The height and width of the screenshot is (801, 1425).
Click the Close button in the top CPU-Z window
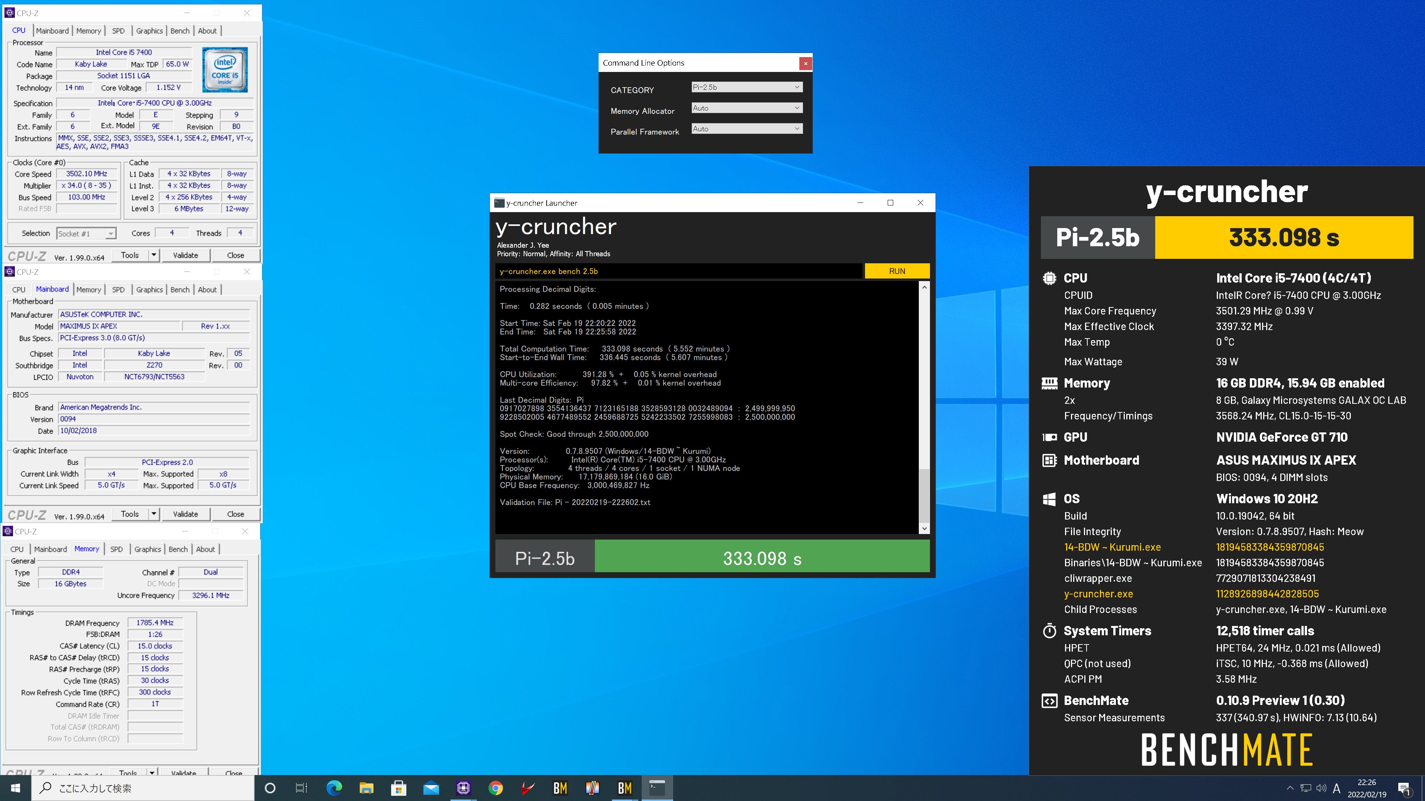point(235,255)
